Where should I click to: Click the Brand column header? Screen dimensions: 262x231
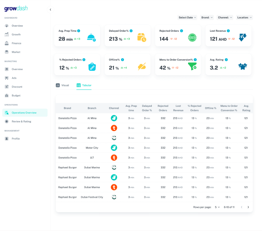67,108
